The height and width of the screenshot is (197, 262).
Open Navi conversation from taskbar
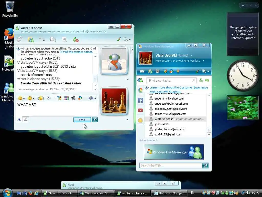[x=59, y=193]
